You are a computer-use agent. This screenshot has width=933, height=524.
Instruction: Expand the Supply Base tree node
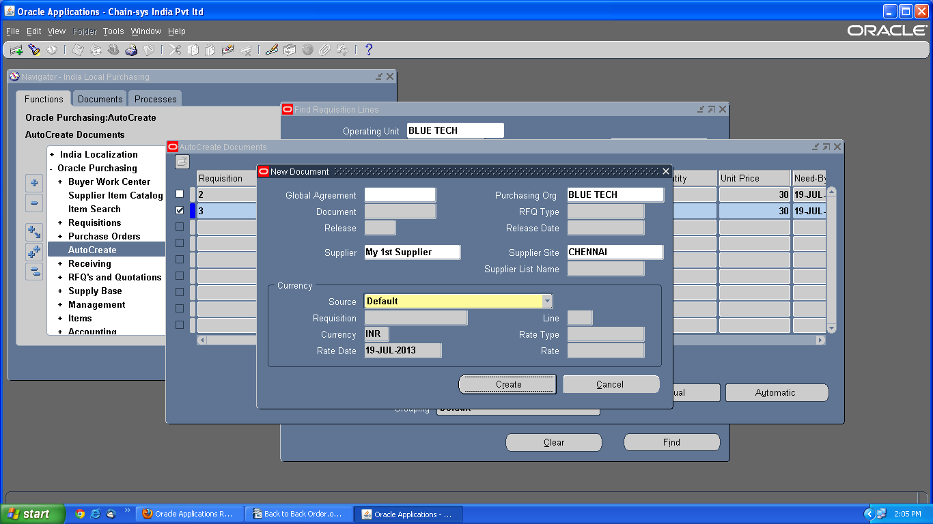pos(60,291)
